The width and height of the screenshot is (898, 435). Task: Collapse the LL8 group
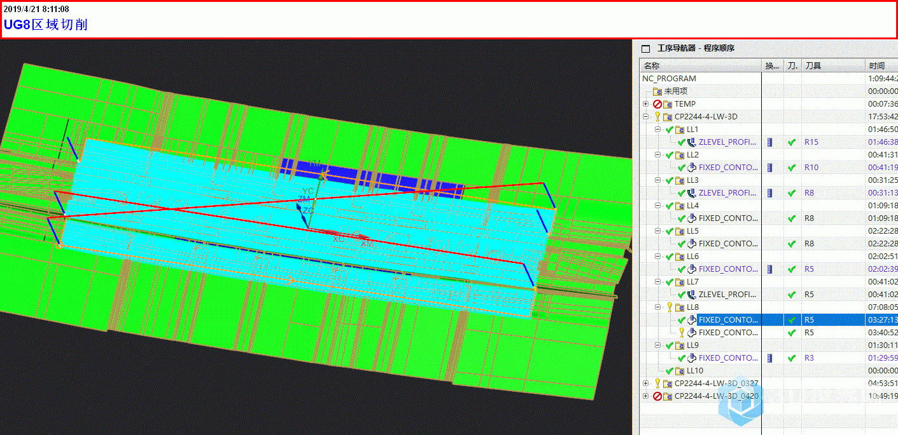[658, 307]
